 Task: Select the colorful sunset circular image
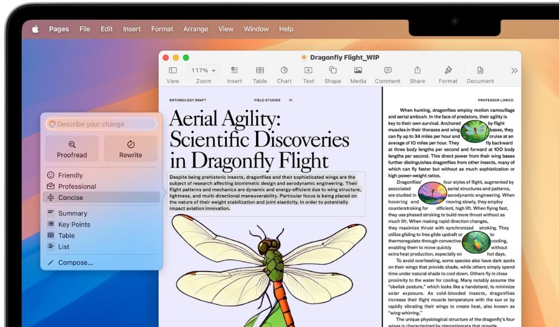pyautogui.click(x=432, y=193)
